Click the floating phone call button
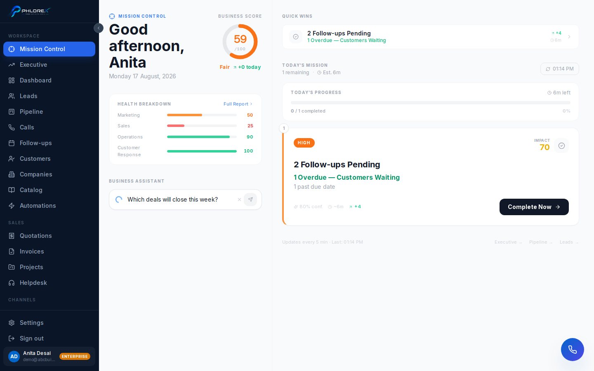The height and width of the screenshot is (371, 594). point(572,350)
